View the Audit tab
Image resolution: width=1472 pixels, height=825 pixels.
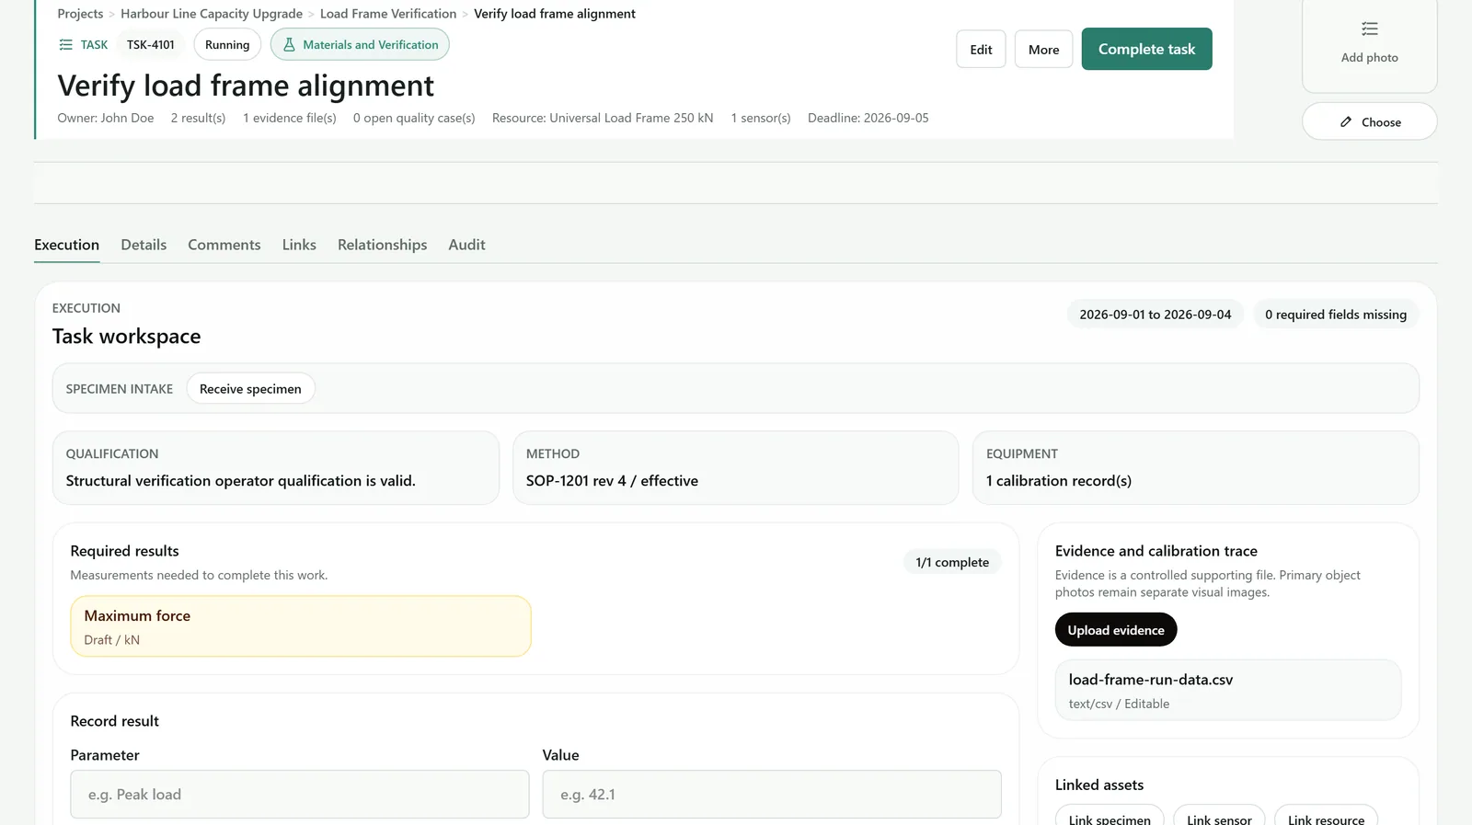pyautogui.click(x=466, y=245)
